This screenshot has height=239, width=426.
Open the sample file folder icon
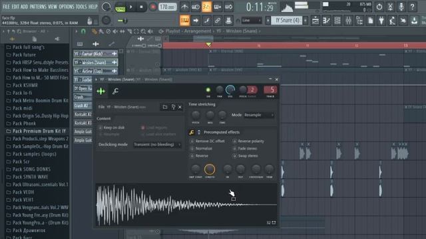pos(165,107)
